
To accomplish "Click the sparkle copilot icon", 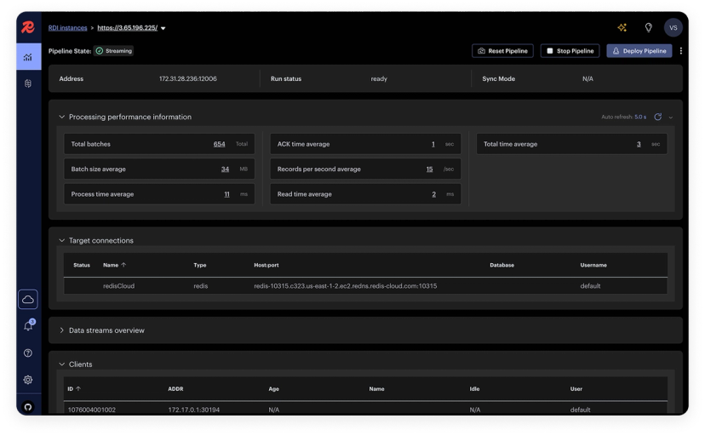I will pos(622,27).
